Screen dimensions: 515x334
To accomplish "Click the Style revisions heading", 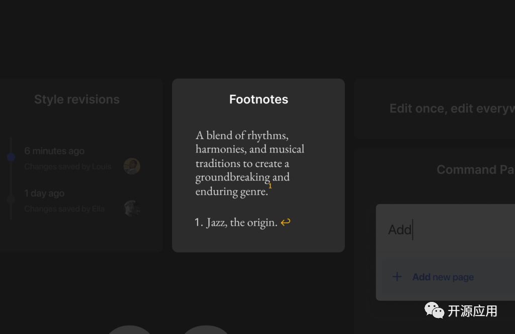I will click(x=77, y=99).
